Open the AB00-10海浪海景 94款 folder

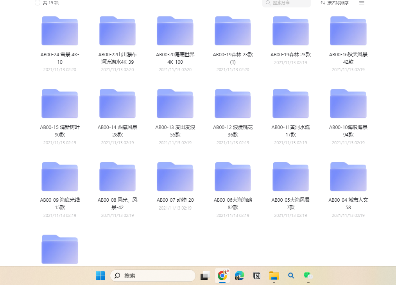click(348, 104)
